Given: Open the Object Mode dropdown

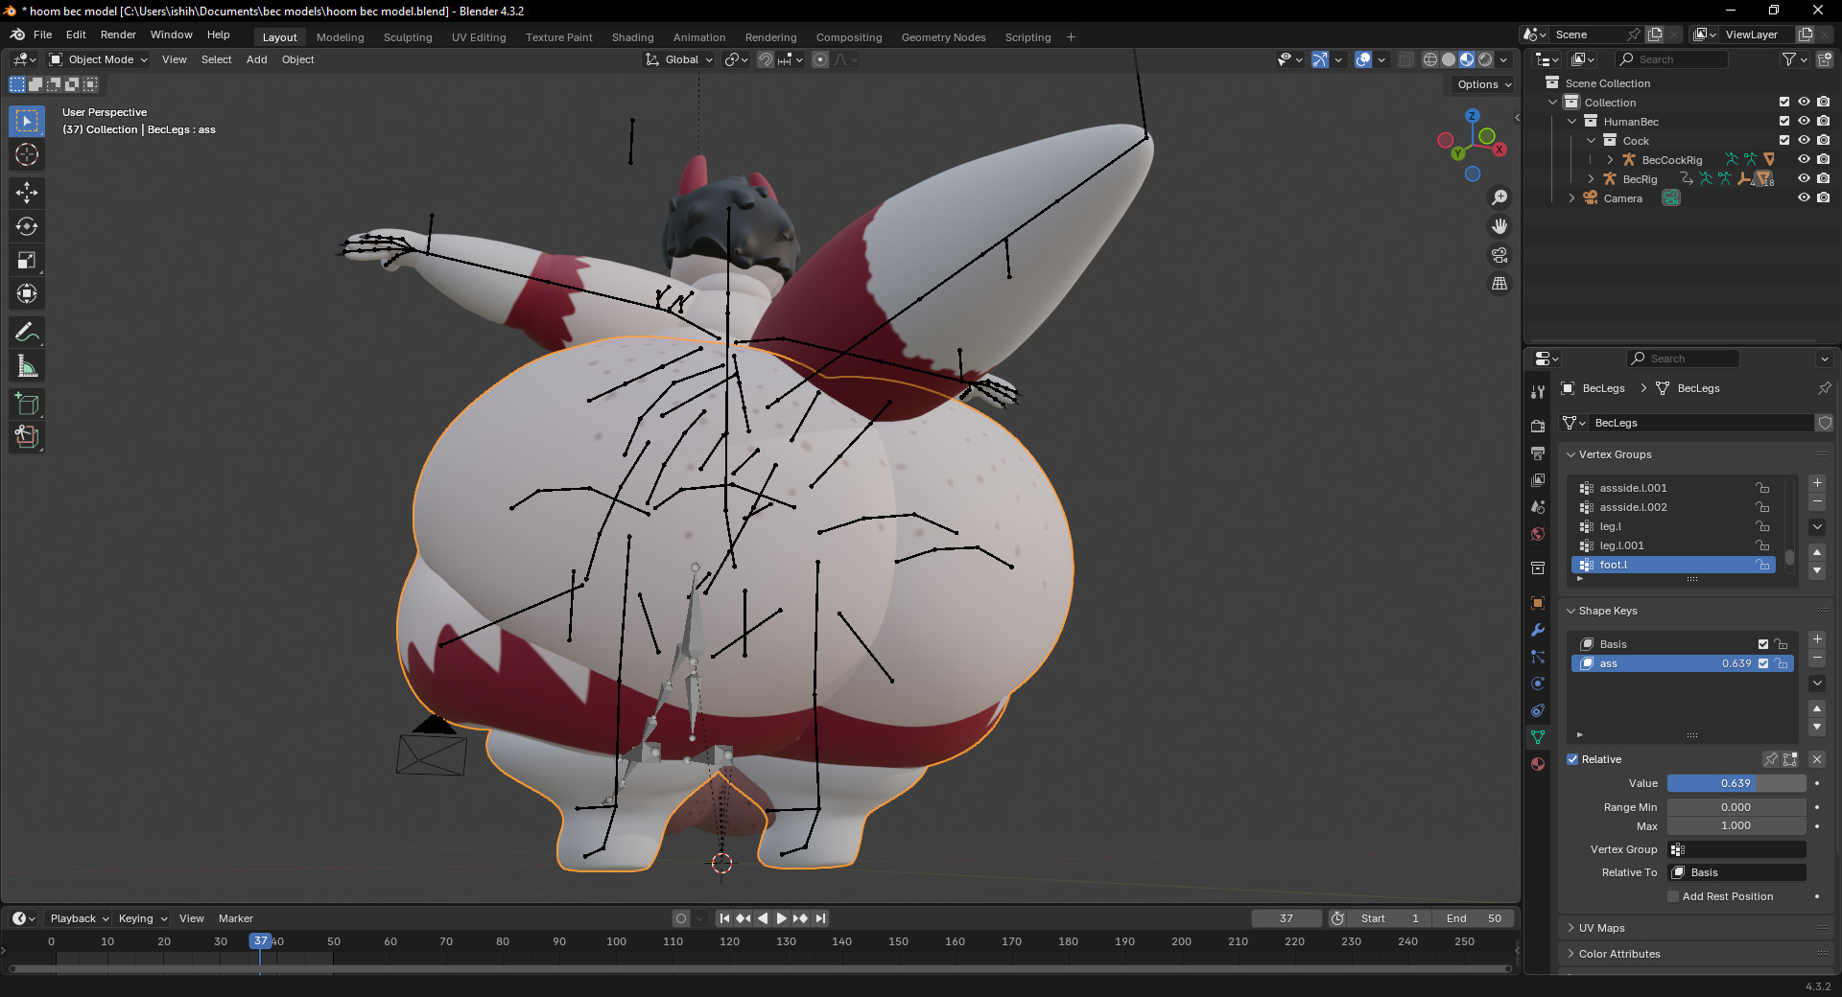Looking at the screenshot, I should 99,59.
